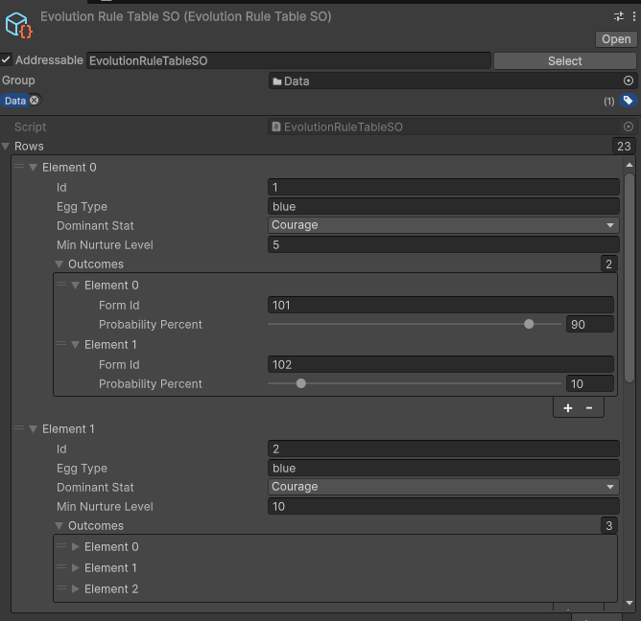Edit Outcomes size field showing 2

pyautogui.click(x=609, y=264)
